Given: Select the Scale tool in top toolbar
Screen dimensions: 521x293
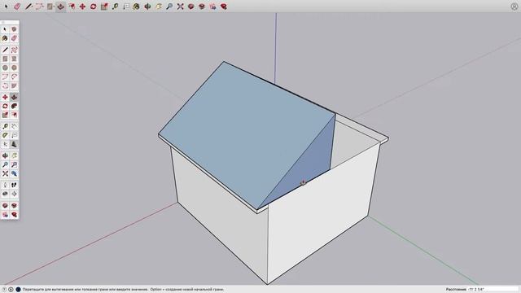Looking at the screenshot, I should 104,7.
